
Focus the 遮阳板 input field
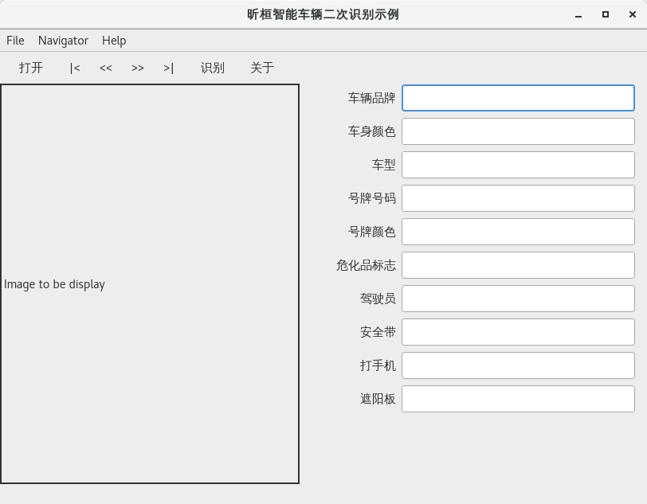click(x=518, y=399)
